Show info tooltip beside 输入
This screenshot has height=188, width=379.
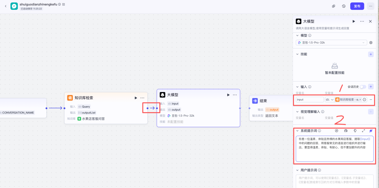tap(310, 86)
